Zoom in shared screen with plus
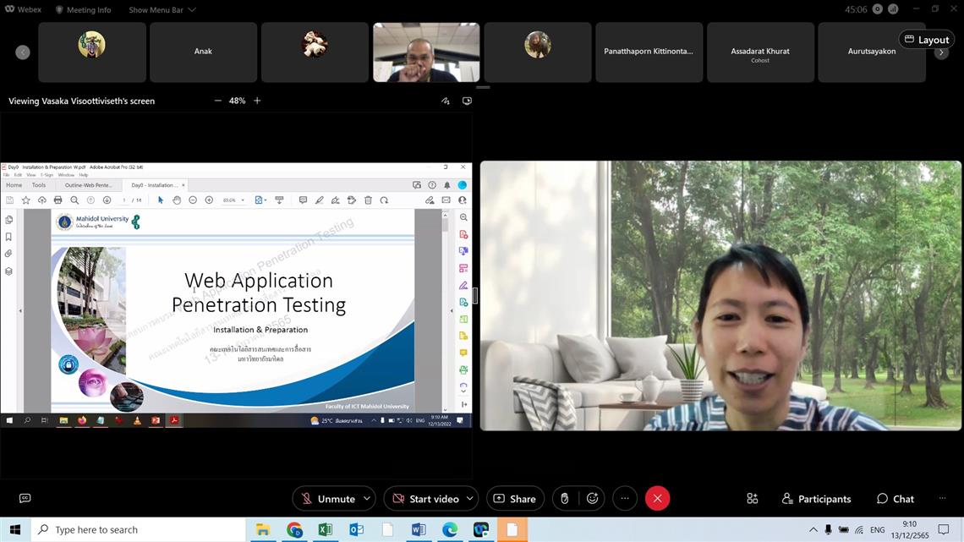964x542 pixels. point(257,101)
